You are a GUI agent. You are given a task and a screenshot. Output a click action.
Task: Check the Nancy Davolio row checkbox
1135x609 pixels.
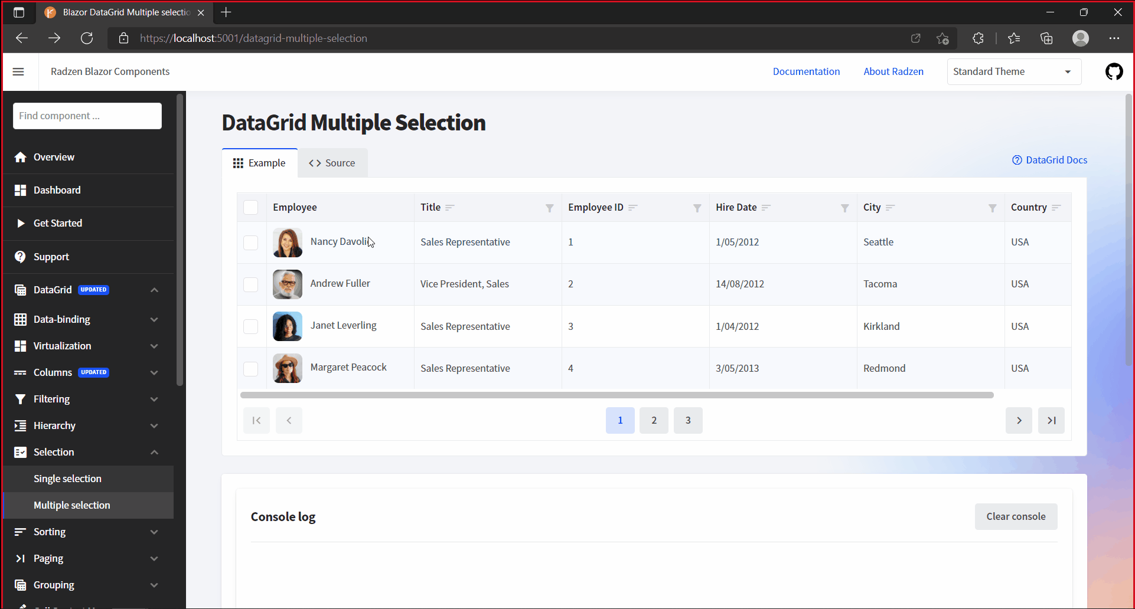[x=251, y=243]
